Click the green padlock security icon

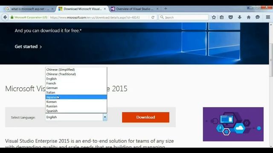pyautogui.click(x=12, y=17)
